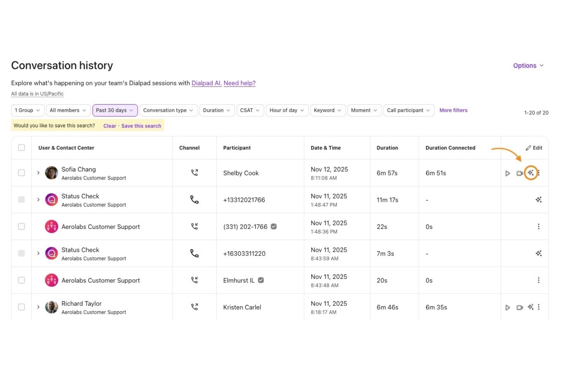Open the Options menu at top right
Screen dimensions: 561x374
pyautogui.click(x=528, y=66)
